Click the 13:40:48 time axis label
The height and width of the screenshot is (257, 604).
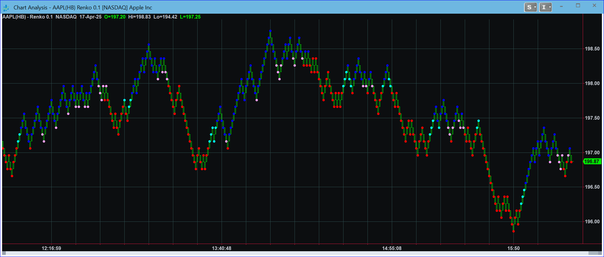click(222, 248)
